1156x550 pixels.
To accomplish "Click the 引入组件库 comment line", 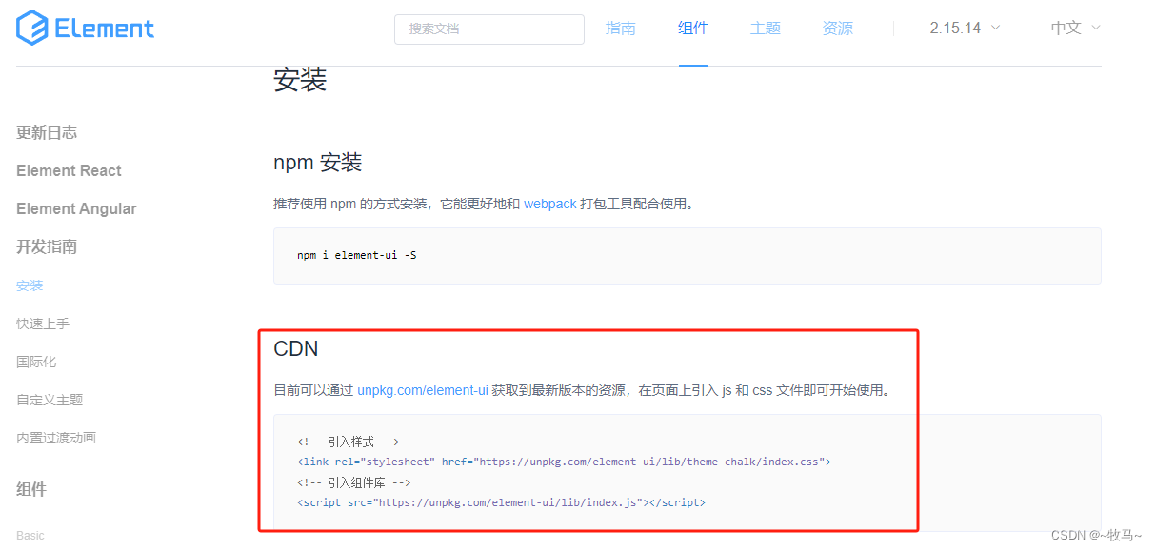I will pyautogui.click(x=354, y=482).
